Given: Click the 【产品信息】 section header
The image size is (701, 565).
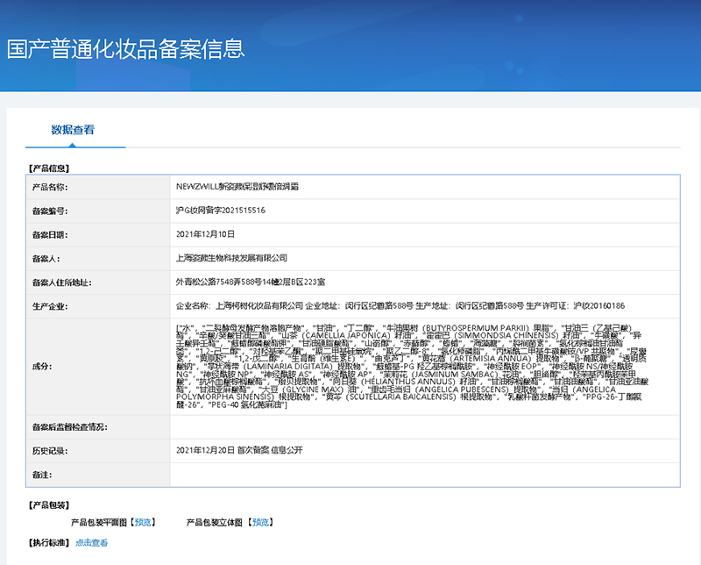Looking at the screenshot, I should [x=46, y=167].
